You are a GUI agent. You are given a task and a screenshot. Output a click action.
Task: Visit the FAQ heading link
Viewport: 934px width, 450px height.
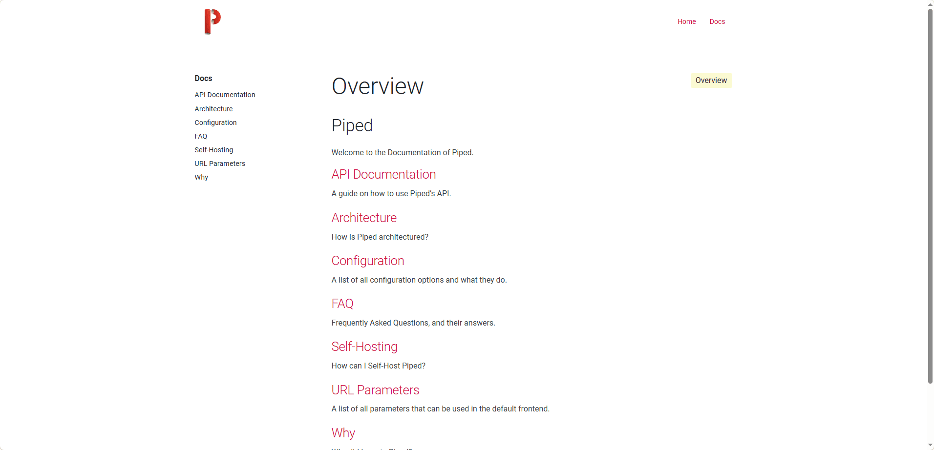click(342, 304)
